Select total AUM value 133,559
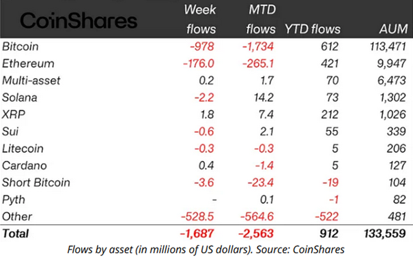The width and height of the screenshot is (413, 259). point(385,234)
